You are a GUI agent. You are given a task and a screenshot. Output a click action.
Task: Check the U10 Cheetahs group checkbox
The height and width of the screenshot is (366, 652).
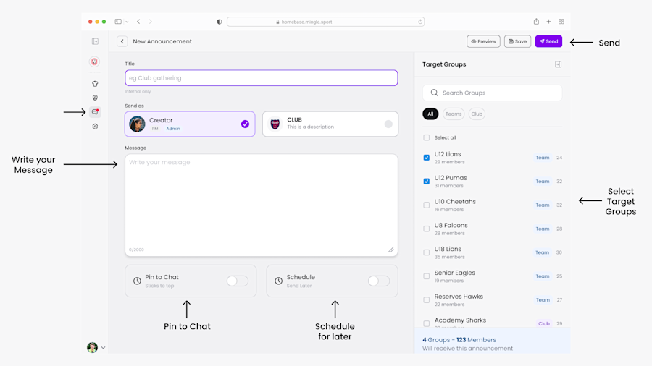point(426,205)
